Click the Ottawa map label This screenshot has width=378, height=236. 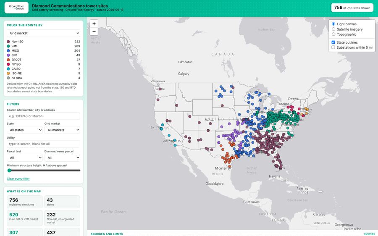293,99
